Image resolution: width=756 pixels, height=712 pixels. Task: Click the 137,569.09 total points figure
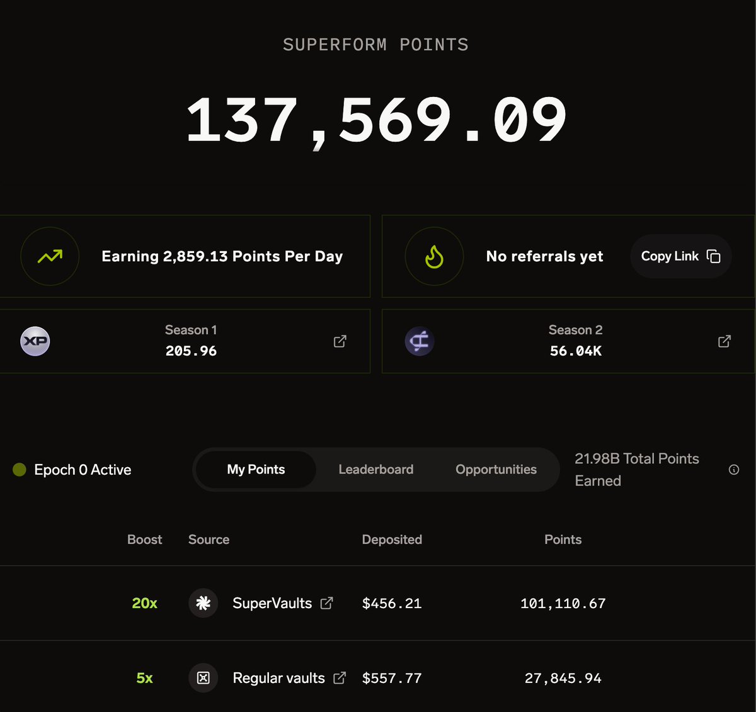point(377,121)
